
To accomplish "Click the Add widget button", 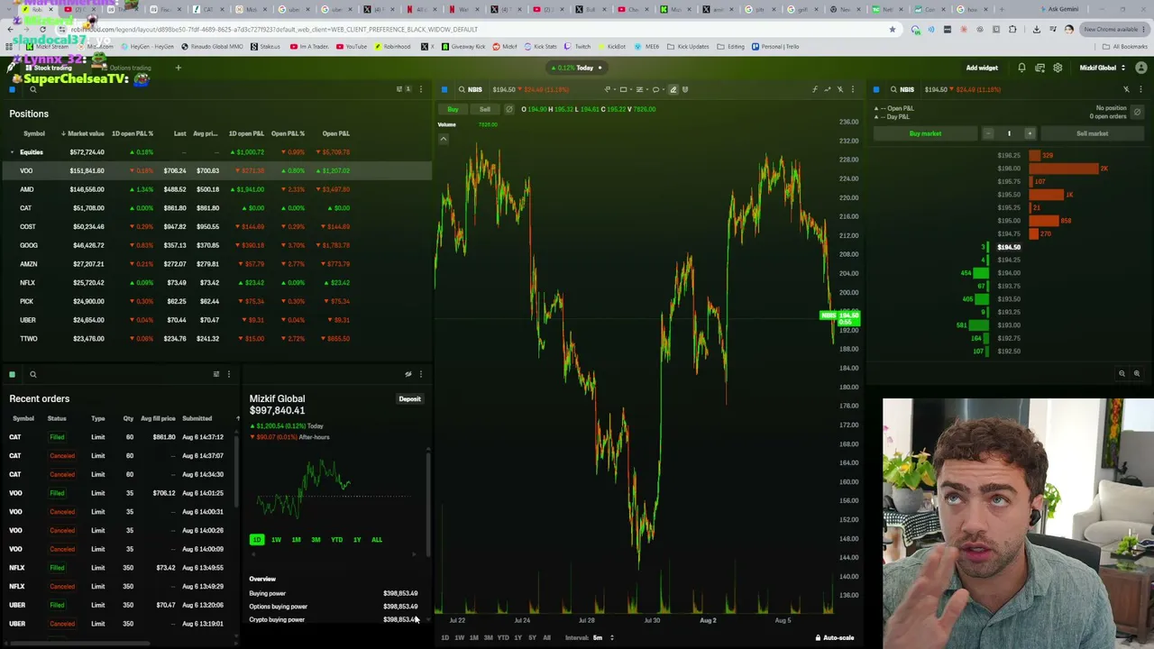I will point(982,68).
